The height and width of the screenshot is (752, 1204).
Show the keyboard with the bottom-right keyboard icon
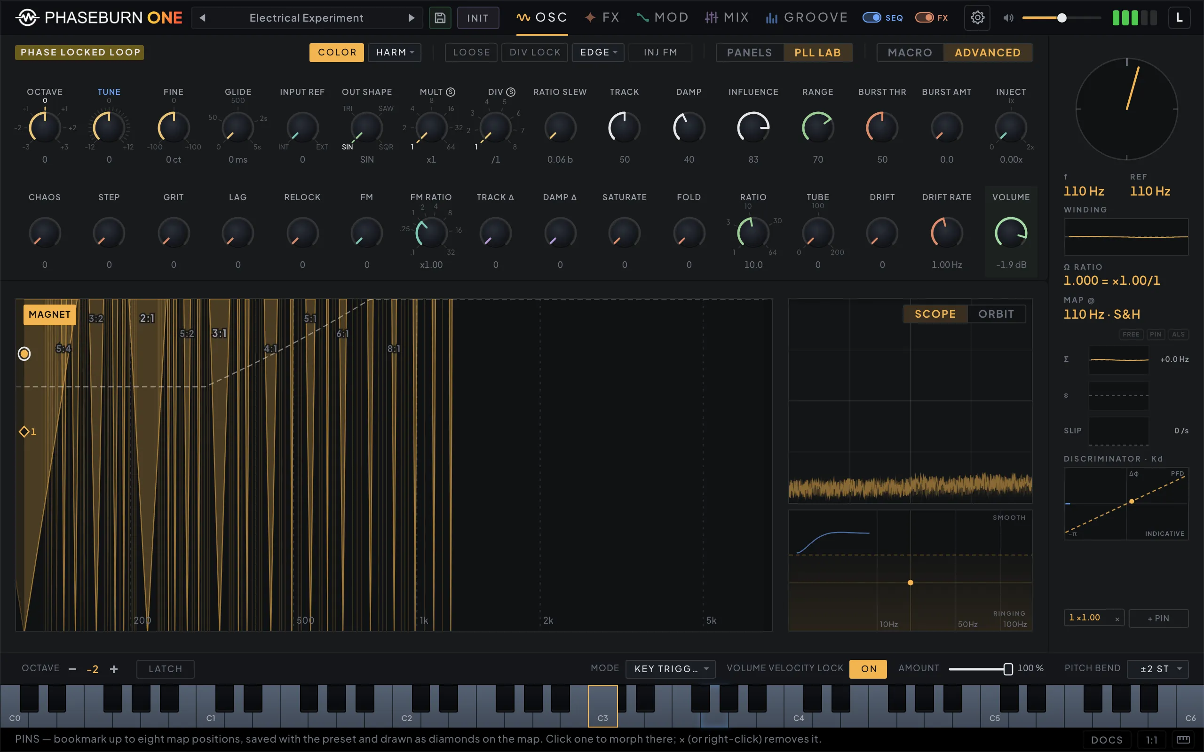point(1183,740)
